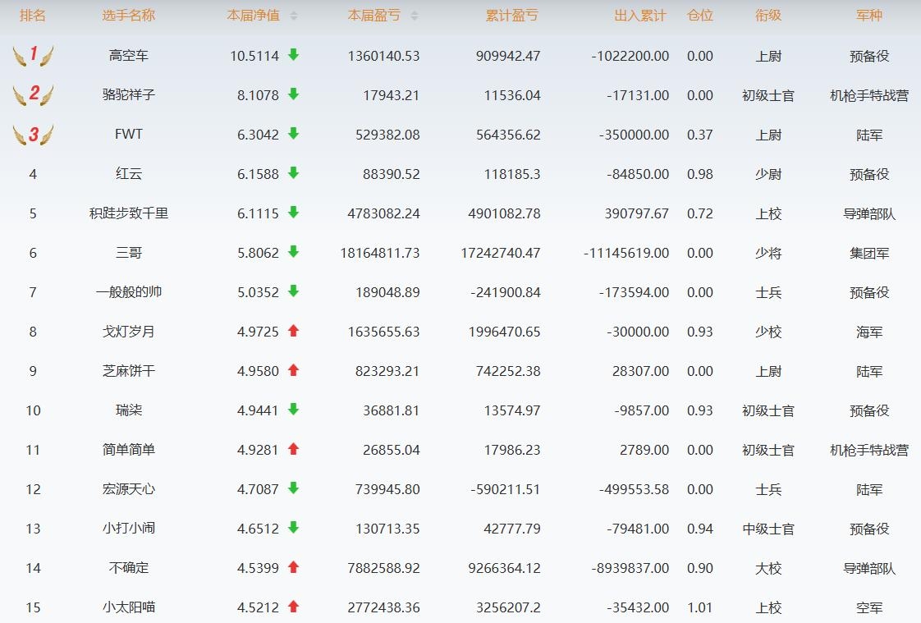Click the rank 3 gold wings badge

pos(33,135)
